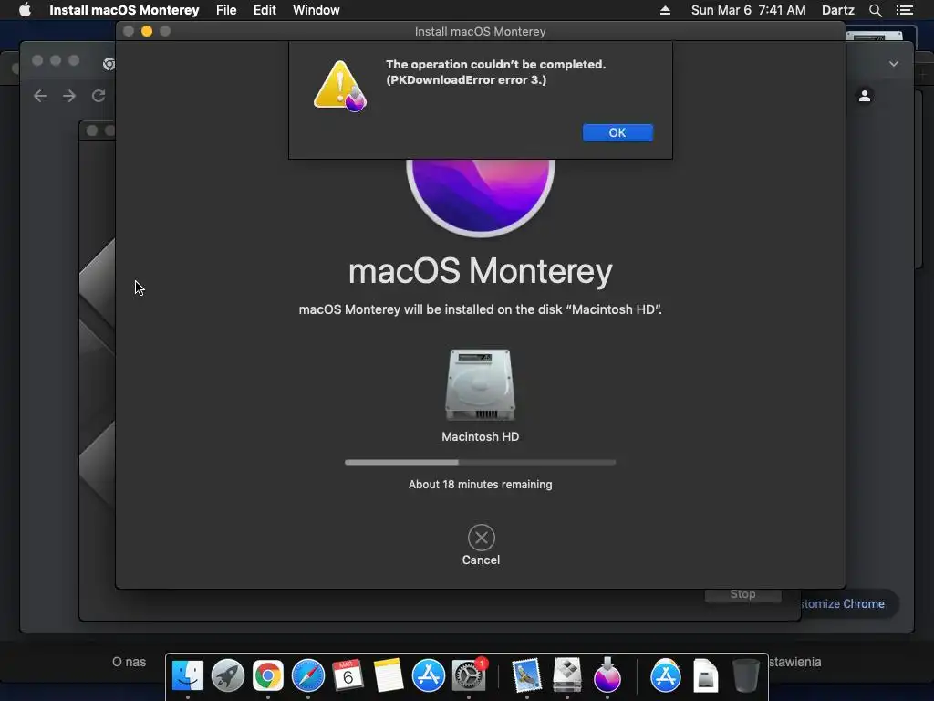Open Boot Camp Assistant from the Dock
Image resolution: width=934 pixels, height=701 pixels.
(567, 675)
